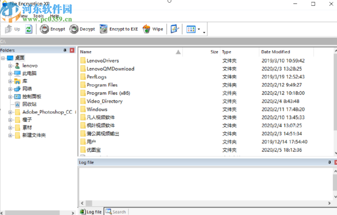Expand the 此电脑 tree node
Screen dimensions: 337x215
(10, 73)
